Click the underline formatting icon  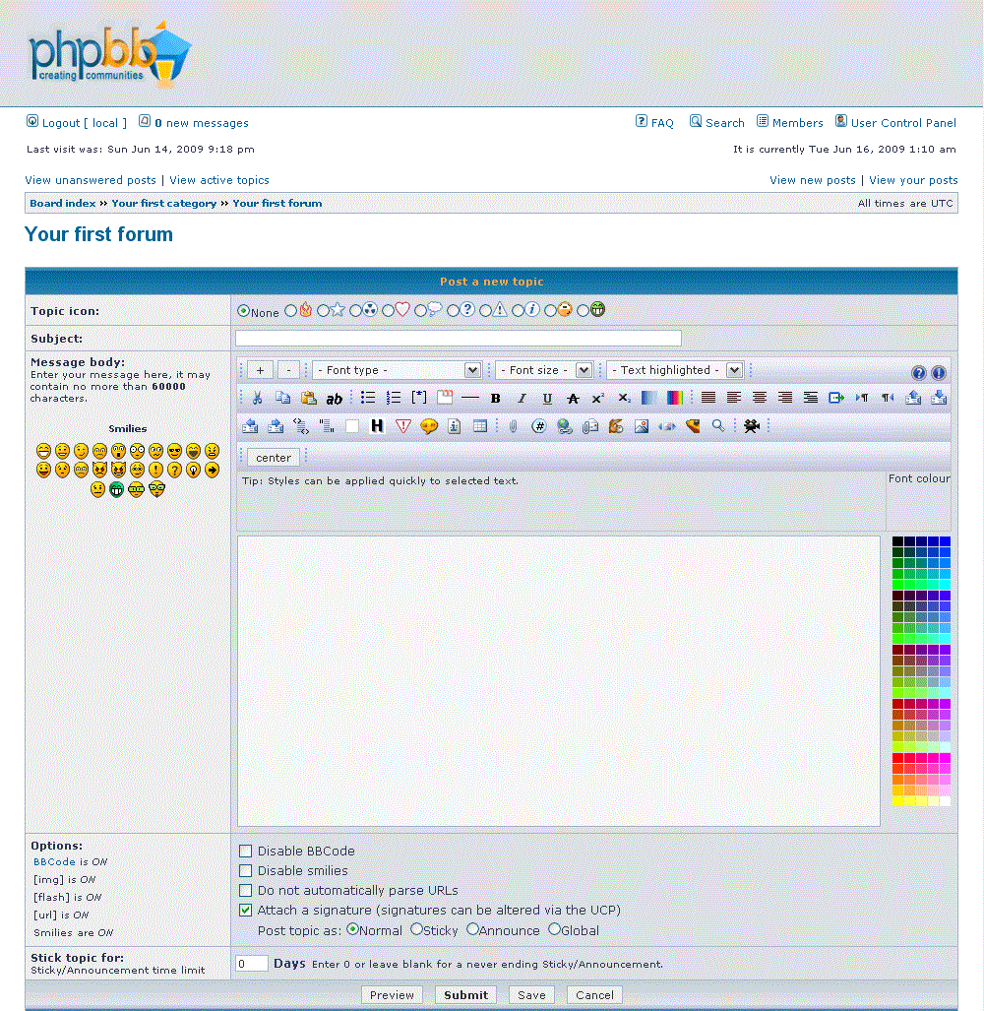coord(548,398)
